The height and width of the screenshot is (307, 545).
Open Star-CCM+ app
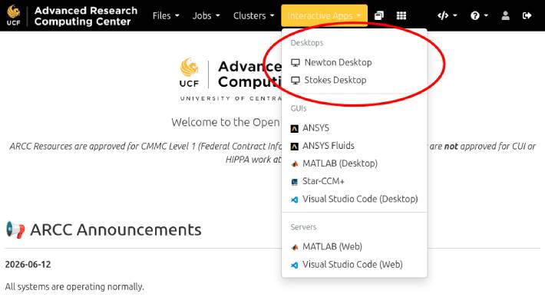coord(354,181)
